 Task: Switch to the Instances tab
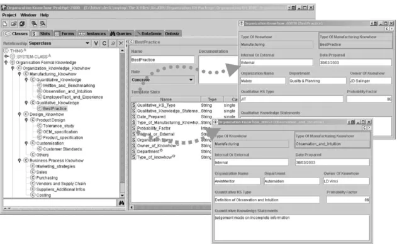92,33
